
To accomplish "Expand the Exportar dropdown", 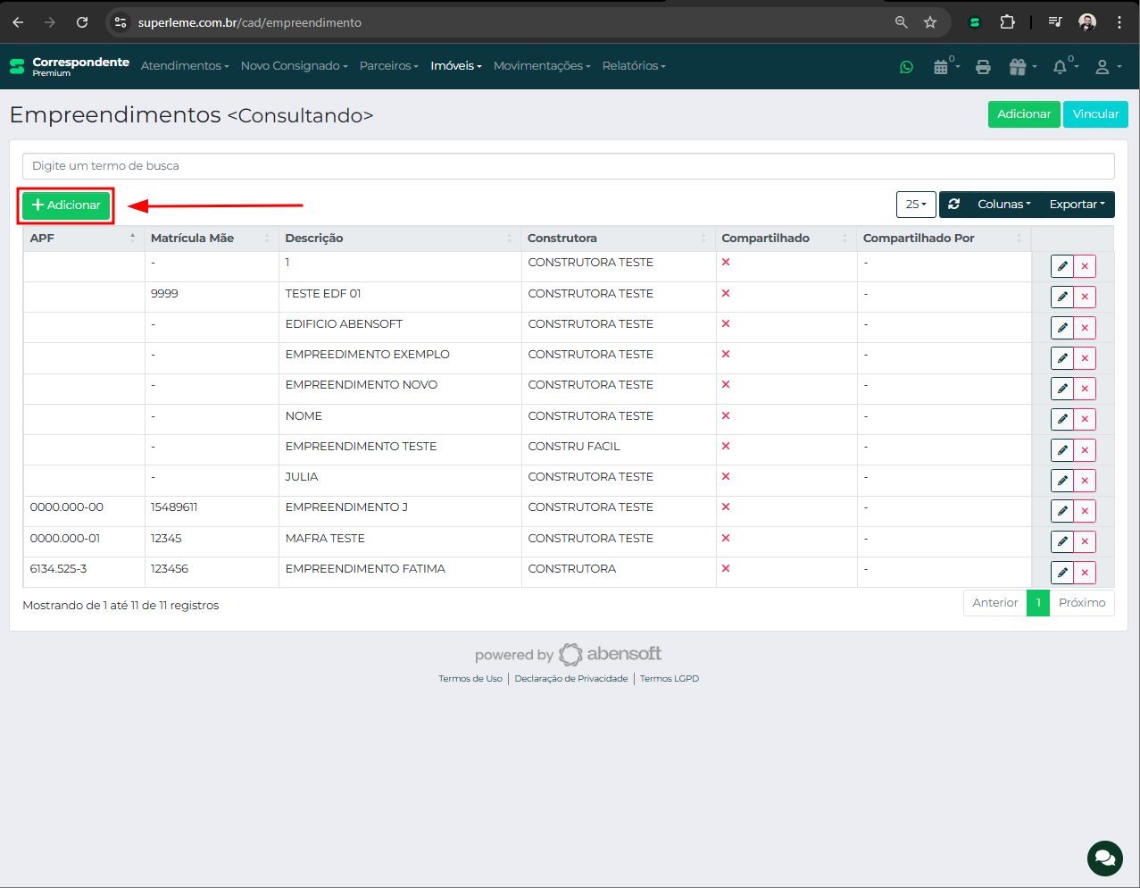I will tap(1077, 205).
